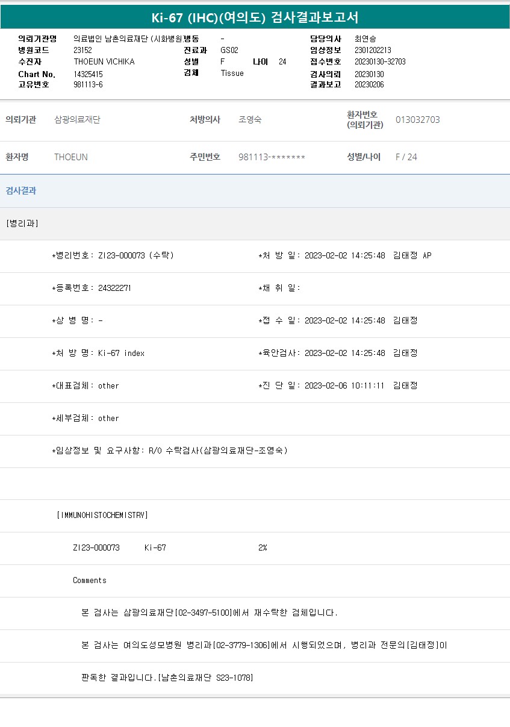
Task: Click the 결과보고 date 20230206
Action: (x=369, y=85)
